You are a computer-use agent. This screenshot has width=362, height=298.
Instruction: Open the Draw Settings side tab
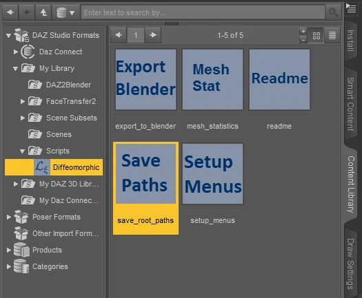pos(350,264)
